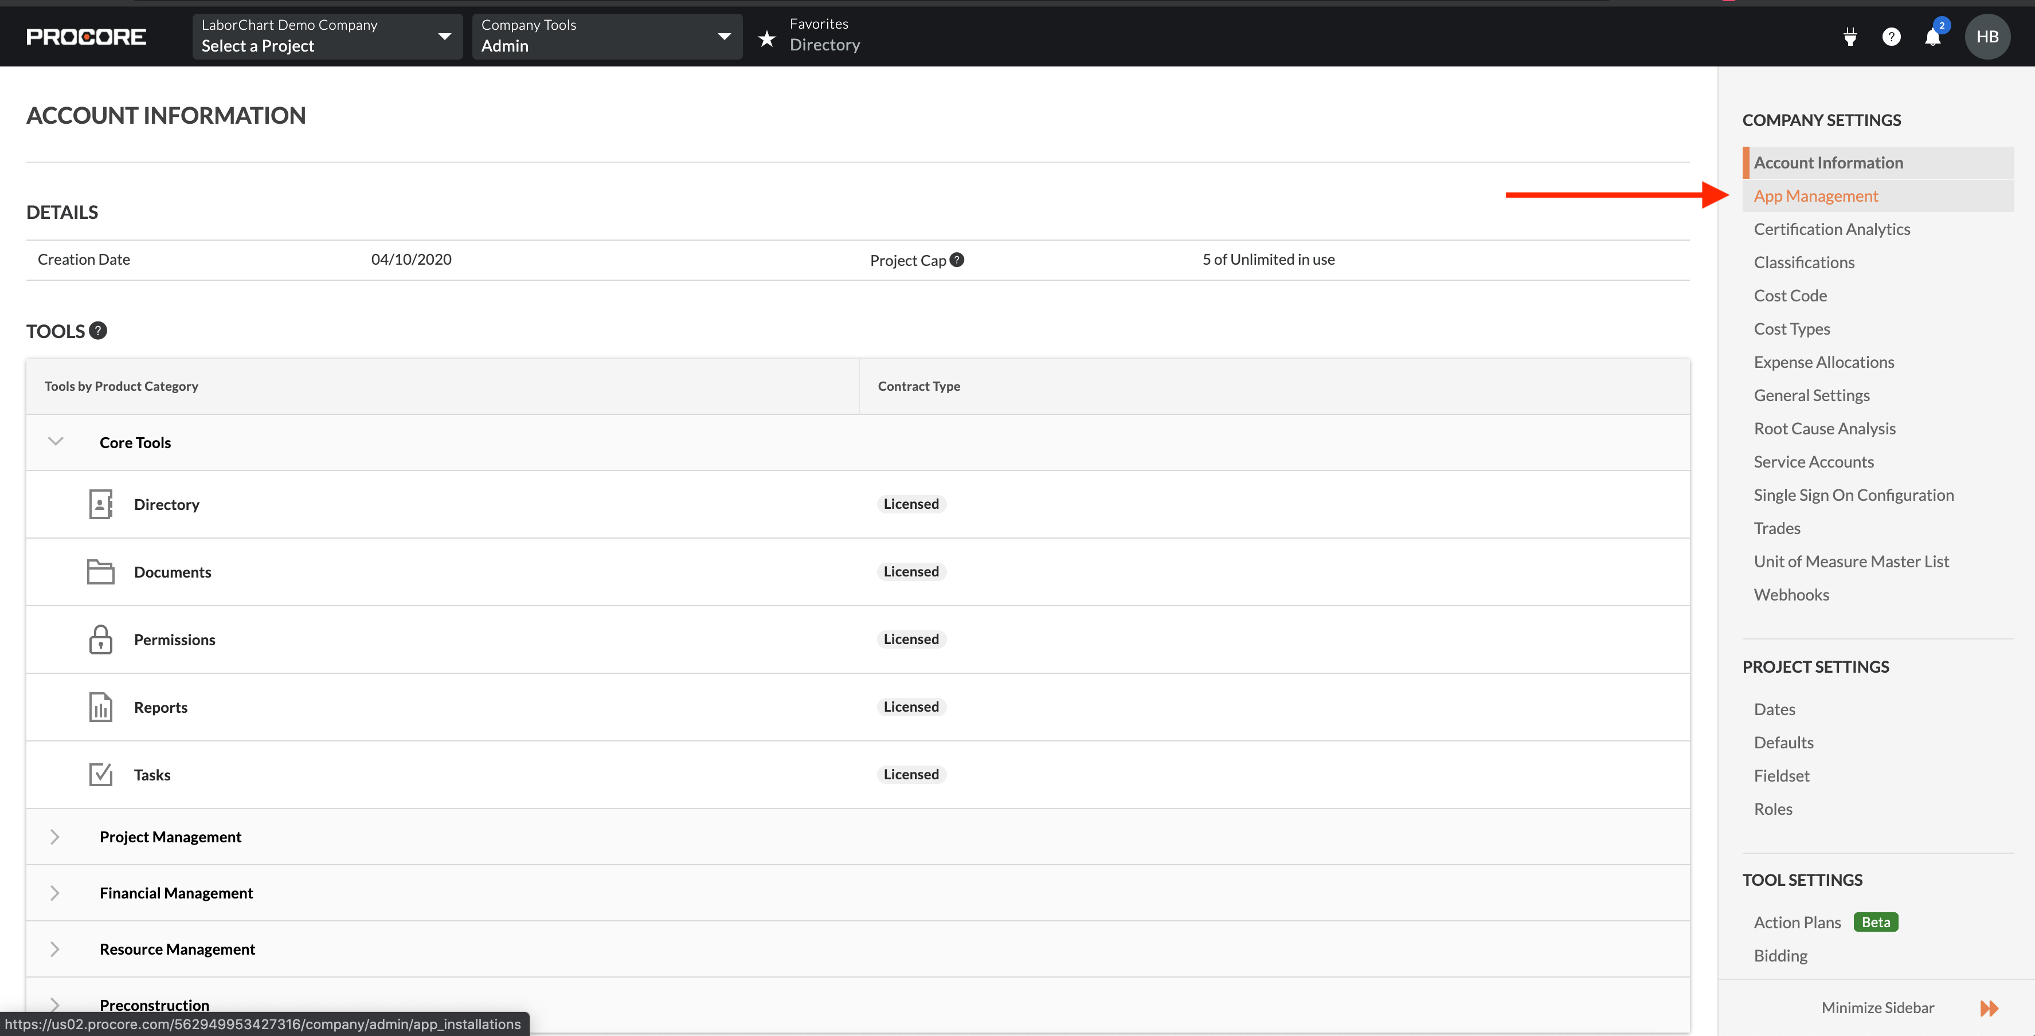Select Webhooks in Company Settings
2035x1036 pixels.
[1791, 595]
